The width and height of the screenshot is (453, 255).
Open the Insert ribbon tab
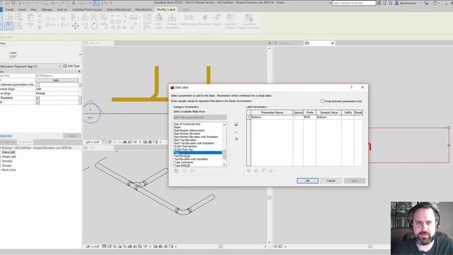[x=22, y=9]
